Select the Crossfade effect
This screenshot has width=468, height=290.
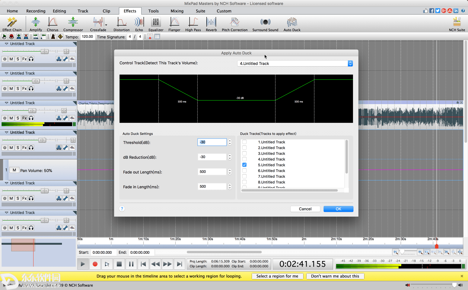98,24
